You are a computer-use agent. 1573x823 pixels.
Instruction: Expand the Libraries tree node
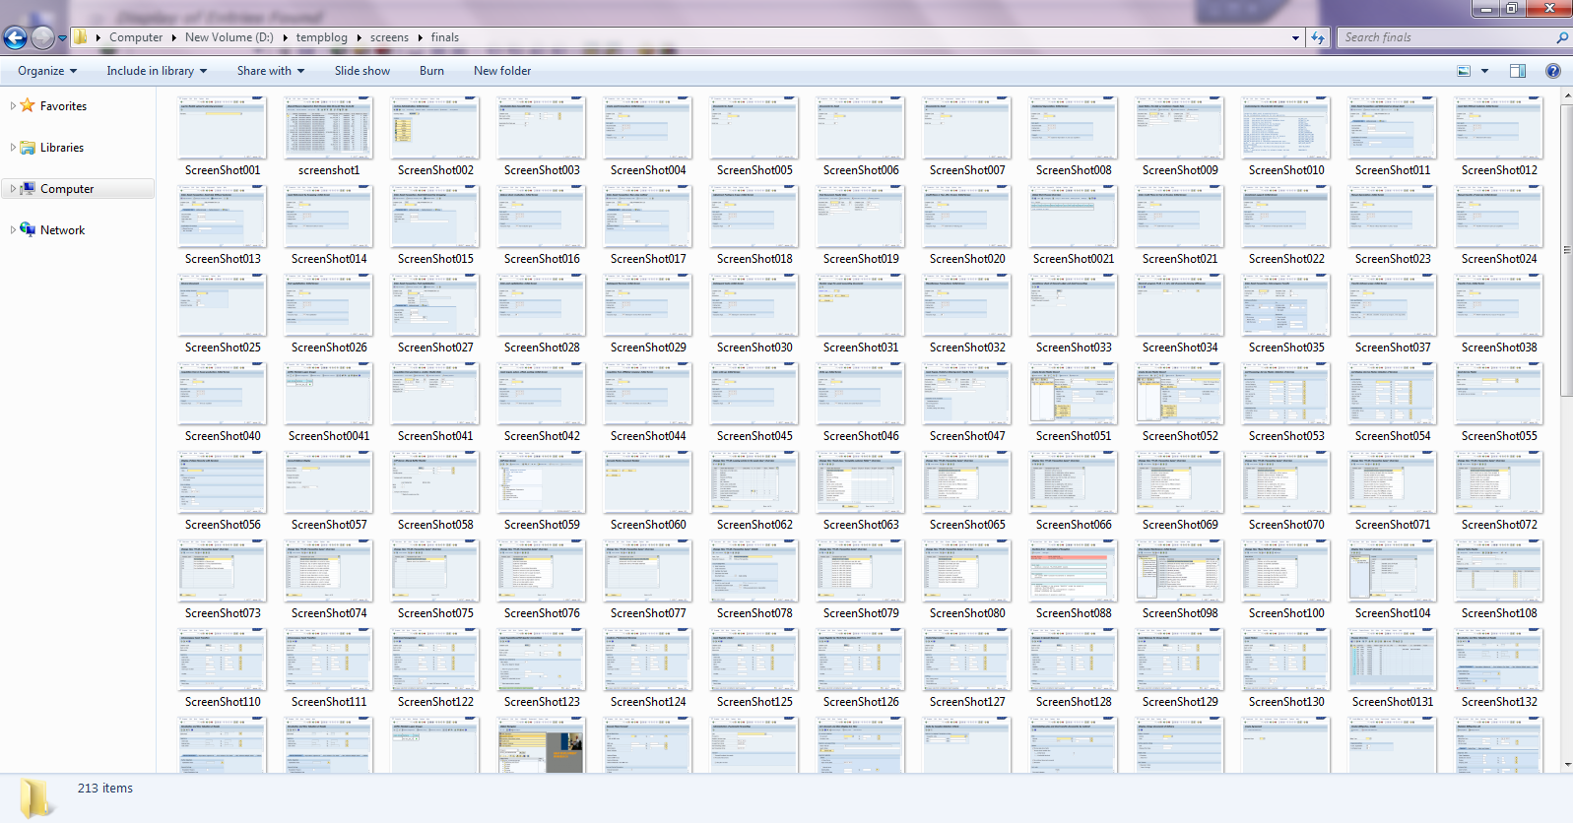click(x=13, y=147)
